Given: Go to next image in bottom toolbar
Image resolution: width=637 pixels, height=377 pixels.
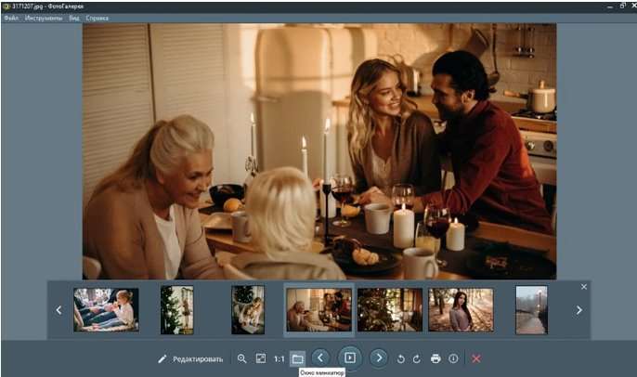Looking at the screenshot, I should (x=379, y=357).
